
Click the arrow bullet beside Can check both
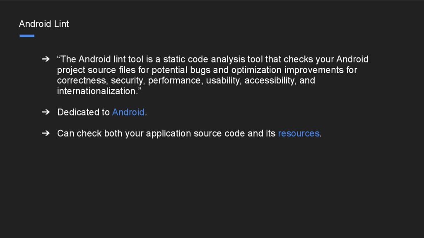coord(46,133)
